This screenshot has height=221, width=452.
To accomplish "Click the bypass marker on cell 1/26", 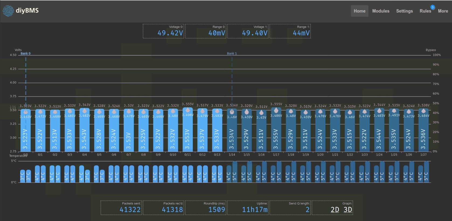I will [x=409, y=111].
